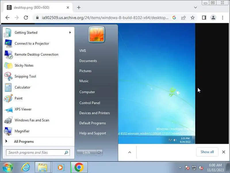Click the taskbar clock showing 6:00 AM
This screenshot has height=173, width=230.
[215, 168]
